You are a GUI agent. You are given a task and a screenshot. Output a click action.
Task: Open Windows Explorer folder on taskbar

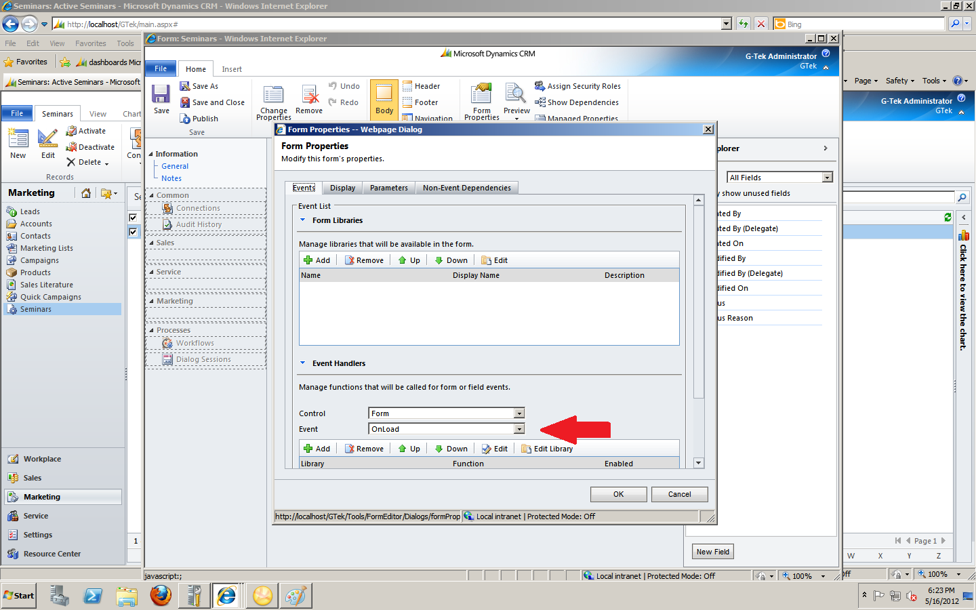(x=127, y=596)
